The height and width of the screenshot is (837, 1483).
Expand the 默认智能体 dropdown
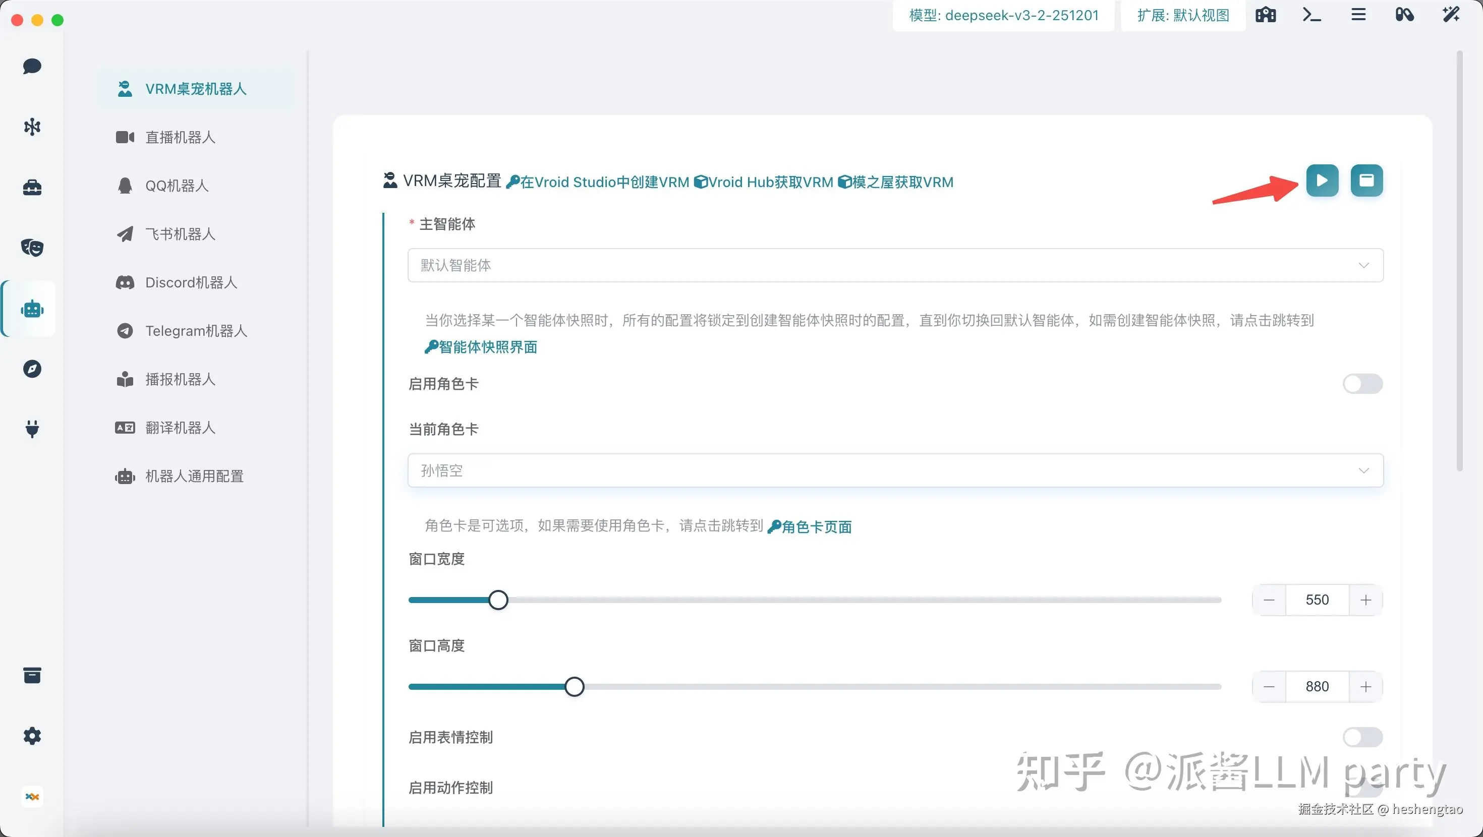(895, 265)
